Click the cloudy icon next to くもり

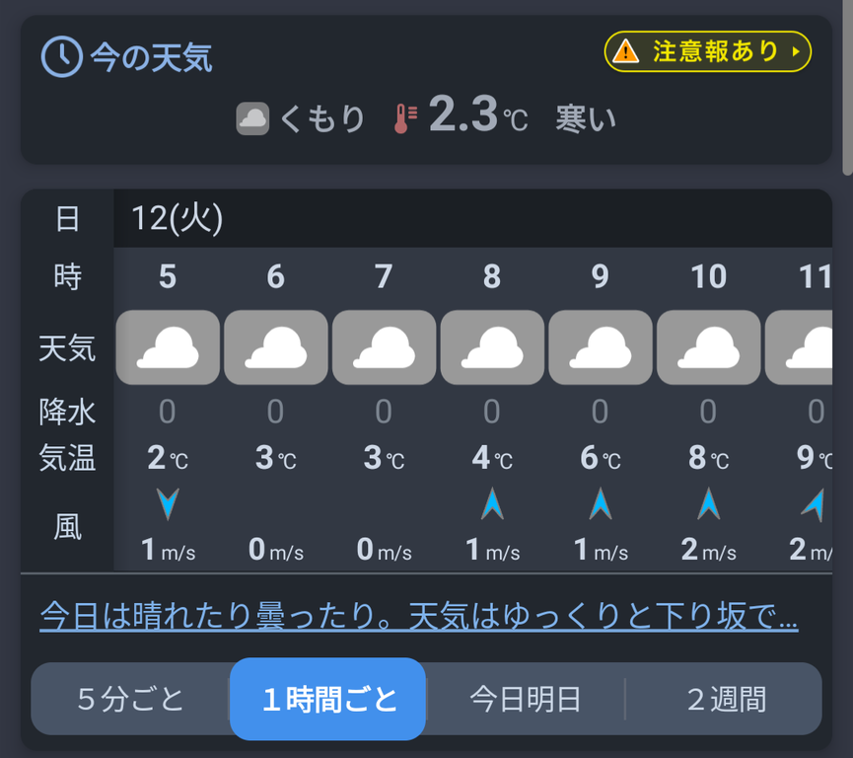(252, 118)
